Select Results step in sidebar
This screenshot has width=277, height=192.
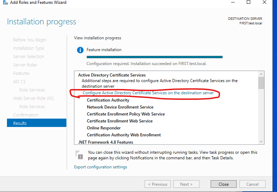click(x=36, y=123)
